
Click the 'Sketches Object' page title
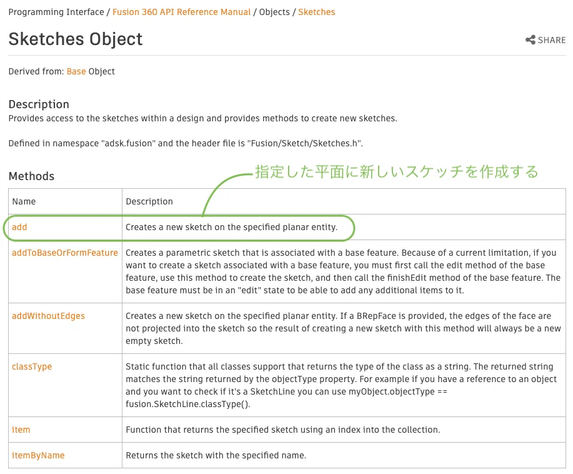point(76,39)
